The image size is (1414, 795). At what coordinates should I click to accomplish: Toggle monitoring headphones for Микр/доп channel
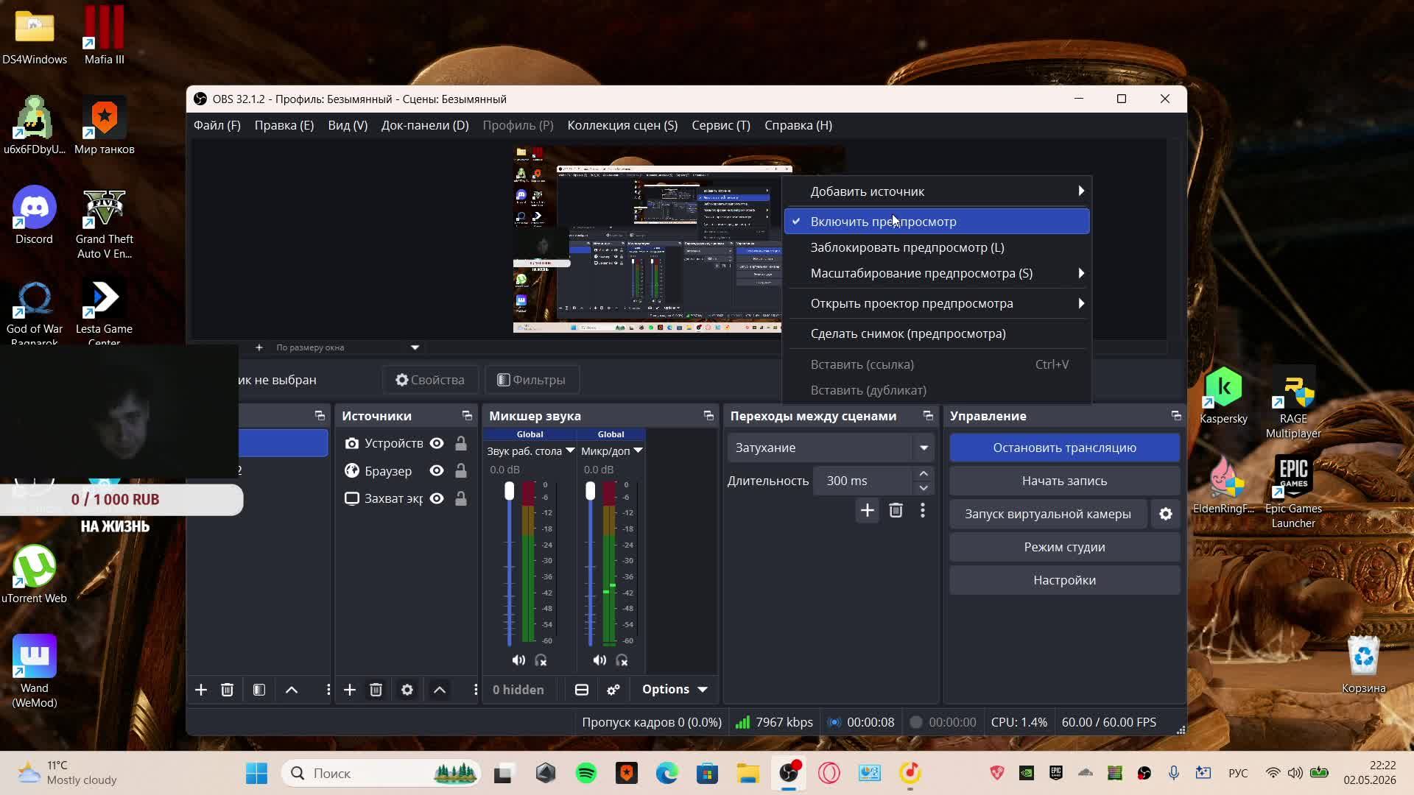point(622,660)
